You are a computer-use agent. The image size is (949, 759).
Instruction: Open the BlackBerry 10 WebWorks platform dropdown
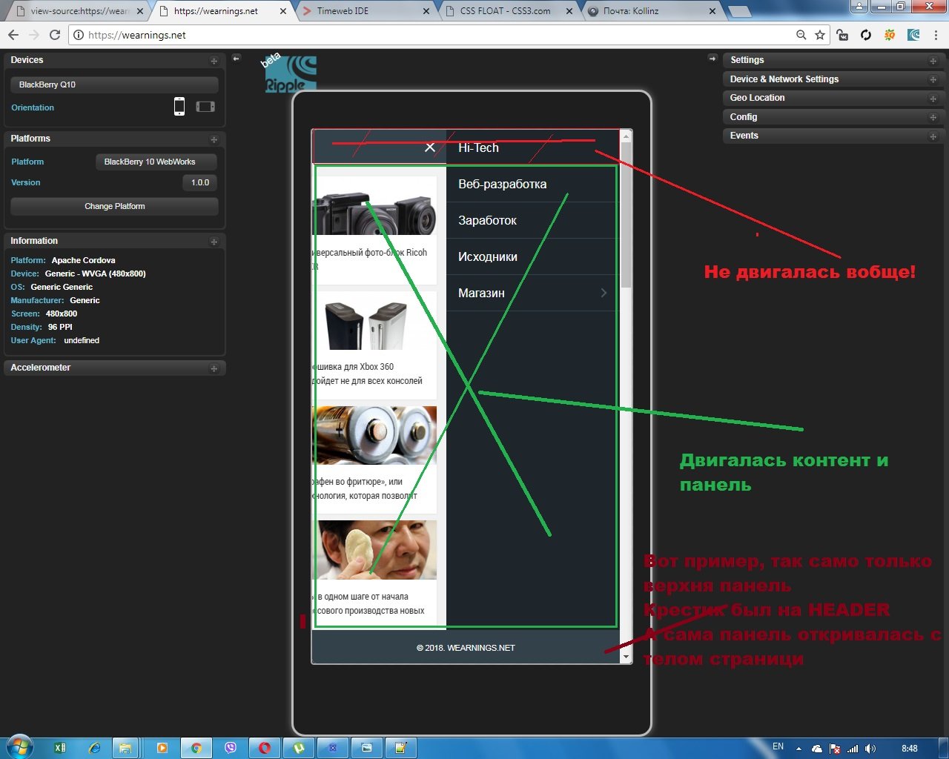156,162
